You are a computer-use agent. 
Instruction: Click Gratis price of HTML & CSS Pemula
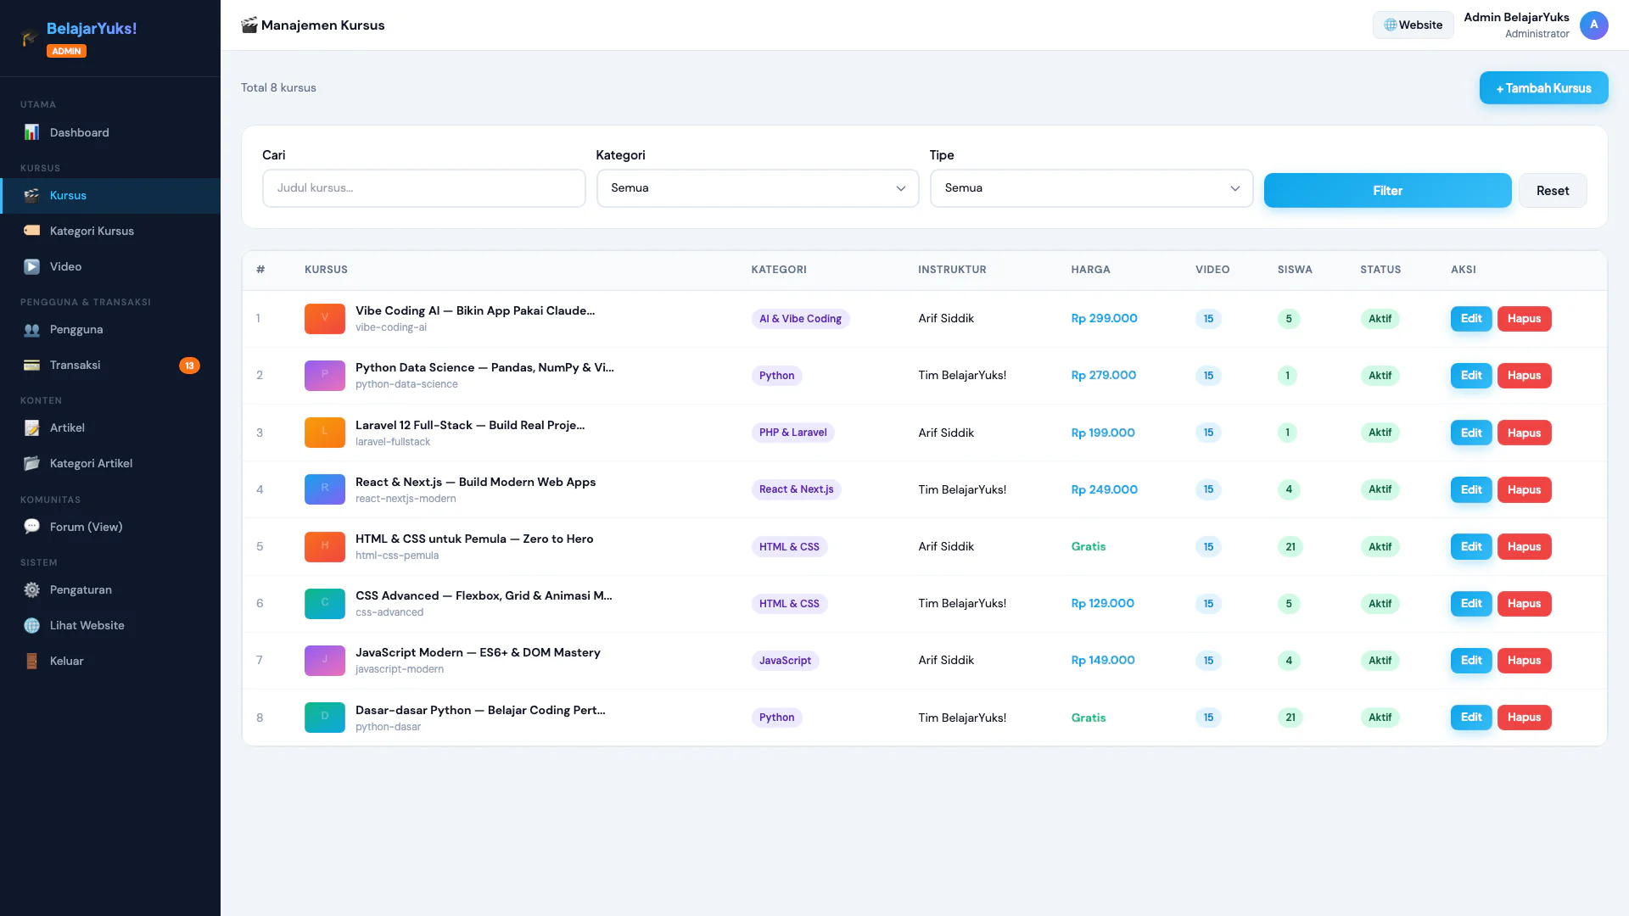[x=1088, y=546]
